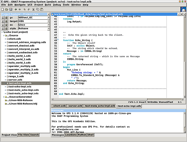
Task: Open the style value dropdown
Action: click(x=49, y=29)
